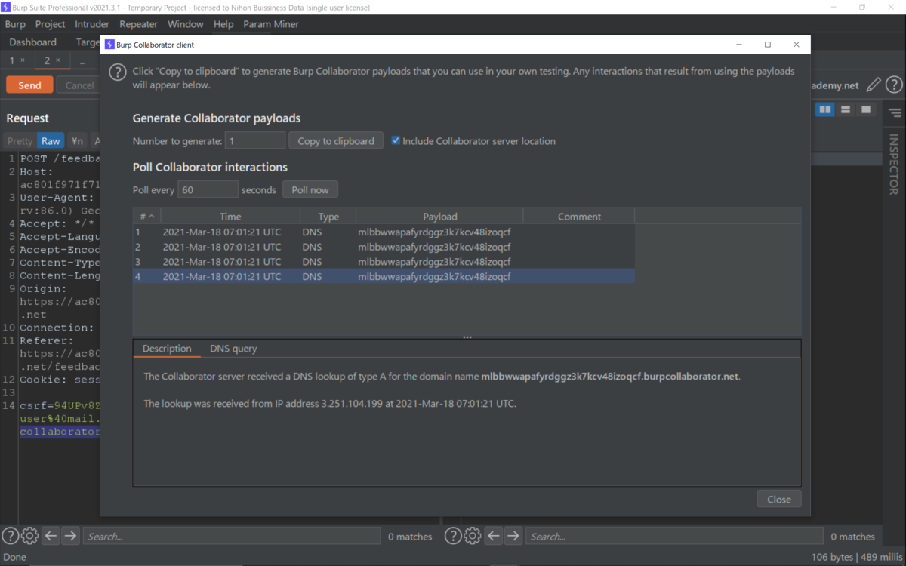906x566 pixels.
Task: Open the Window menu
Action: click(x=186, y=24)
